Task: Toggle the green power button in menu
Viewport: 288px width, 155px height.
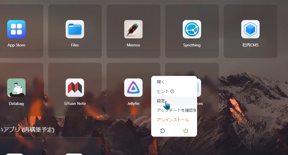Action: point(186,131)
